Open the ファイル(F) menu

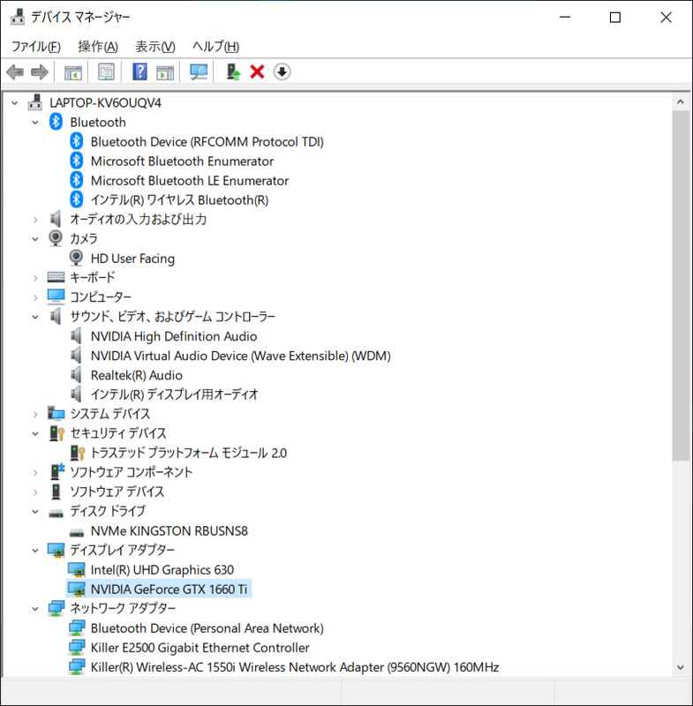tap(36, 47)
